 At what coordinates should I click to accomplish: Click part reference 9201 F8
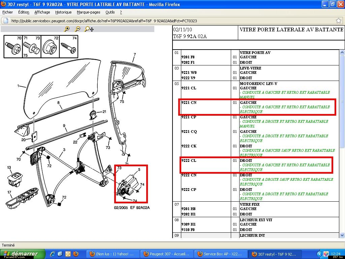(188, 57)
